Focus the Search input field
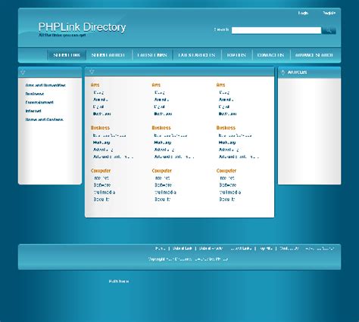 (x=276, y=30)
